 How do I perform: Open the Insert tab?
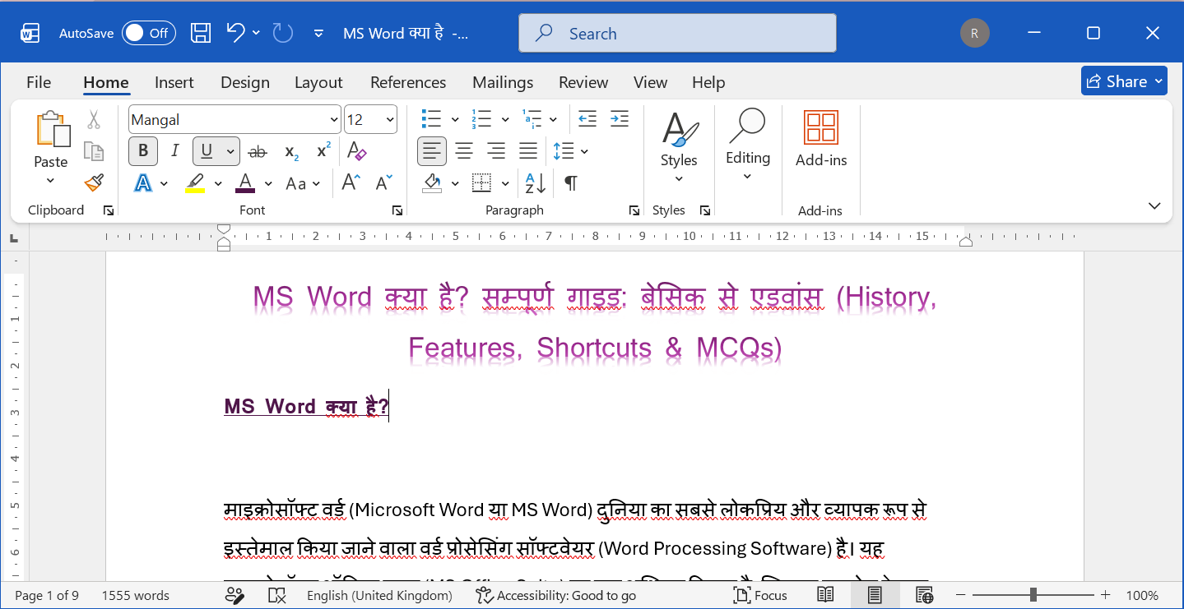[x=174, y=82]
